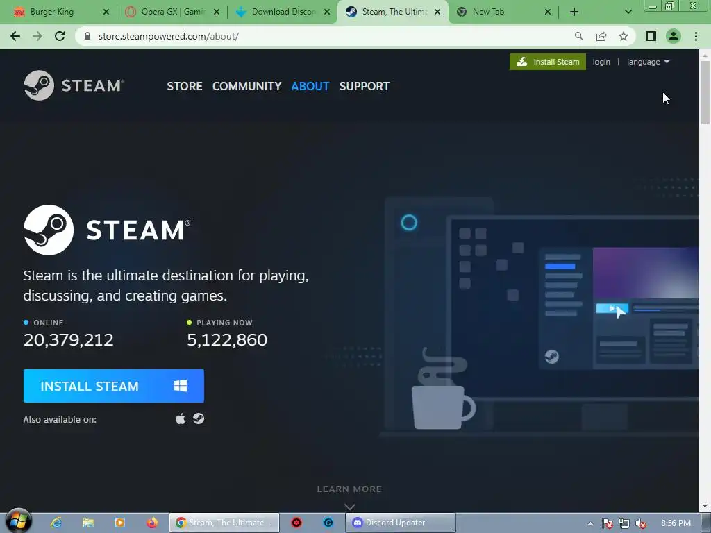Click the Steam Chrome taskbar button
The image size is (711, 533).
click(x=224, y=523)
